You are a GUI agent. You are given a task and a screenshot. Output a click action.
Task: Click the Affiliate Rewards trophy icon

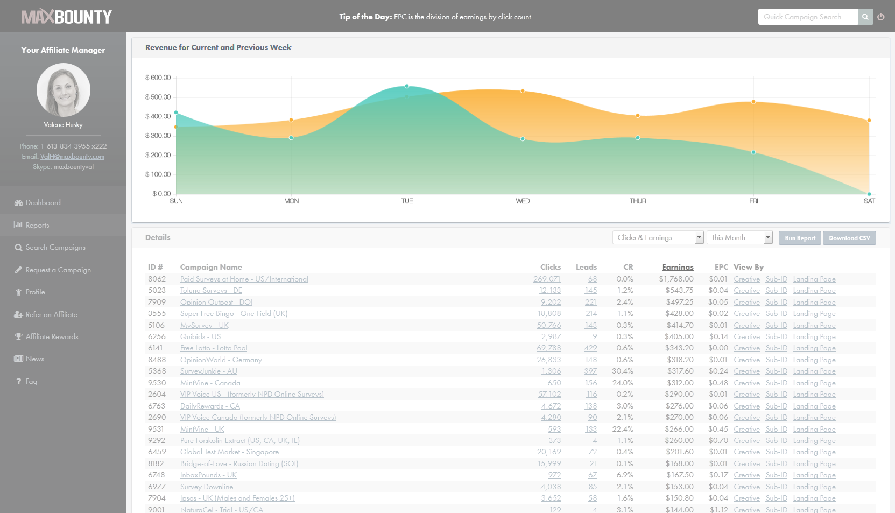[18, 336]
